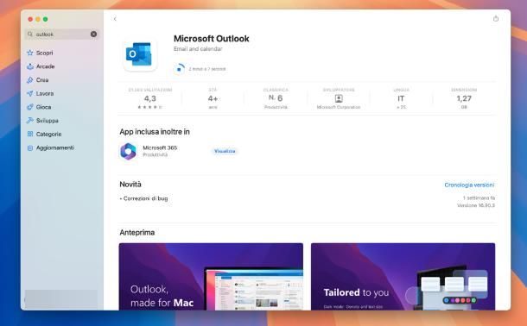Image resolution: width=527 pixels, height=326 pixels.
Task: Click the Lavora paper plane icon
Action: click(x=30, y=93)
